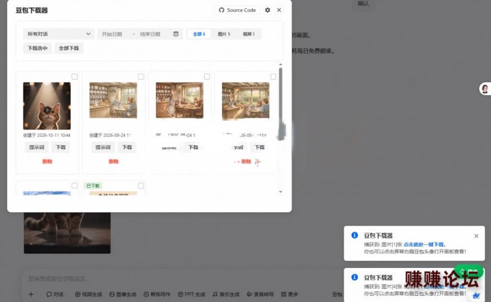
Task: Click 下载 on the fourth card
Action: pyautogui.click(x=259, y=147)
